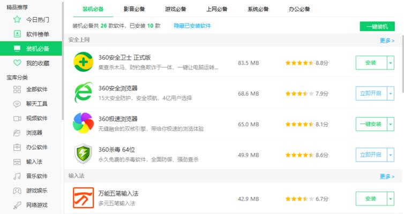404x214 pixels.
Task: Click the briefcase icon beside 办公软件
Action: (17, 147)
